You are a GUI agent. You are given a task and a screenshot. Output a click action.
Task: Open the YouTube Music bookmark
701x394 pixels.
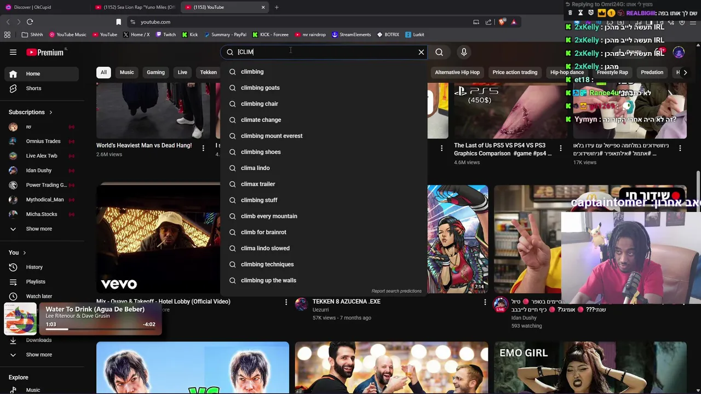pos(68,34)
